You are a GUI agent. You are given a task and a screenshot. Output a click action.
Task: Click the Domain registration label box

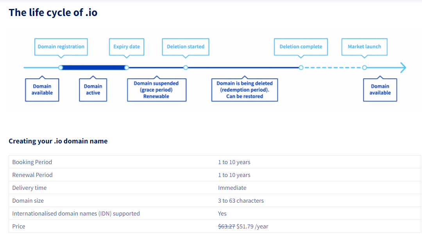(61, 47)
